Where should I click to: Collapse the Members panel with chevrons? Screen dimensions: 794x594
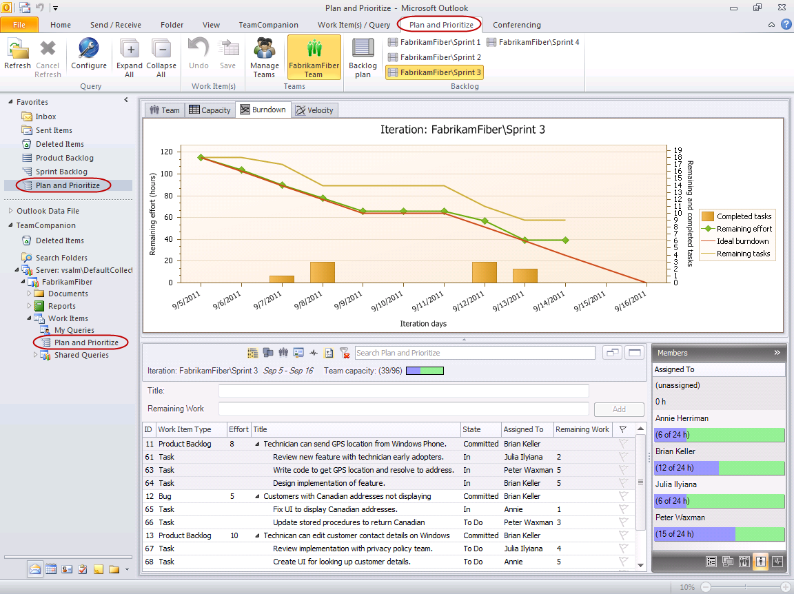pyautogui.click(x=777, y=353)
